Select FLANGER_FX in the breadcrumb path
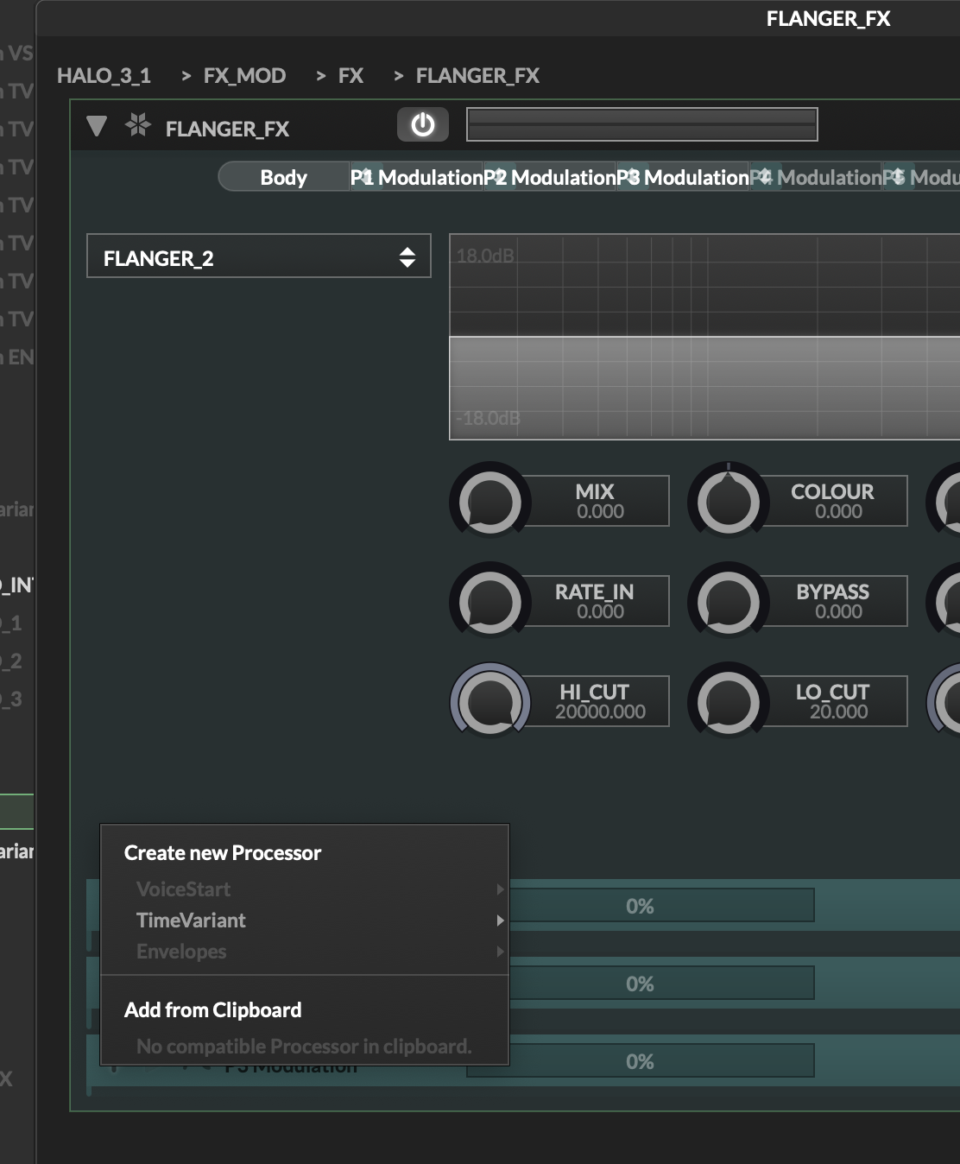 tap(477, 76)
